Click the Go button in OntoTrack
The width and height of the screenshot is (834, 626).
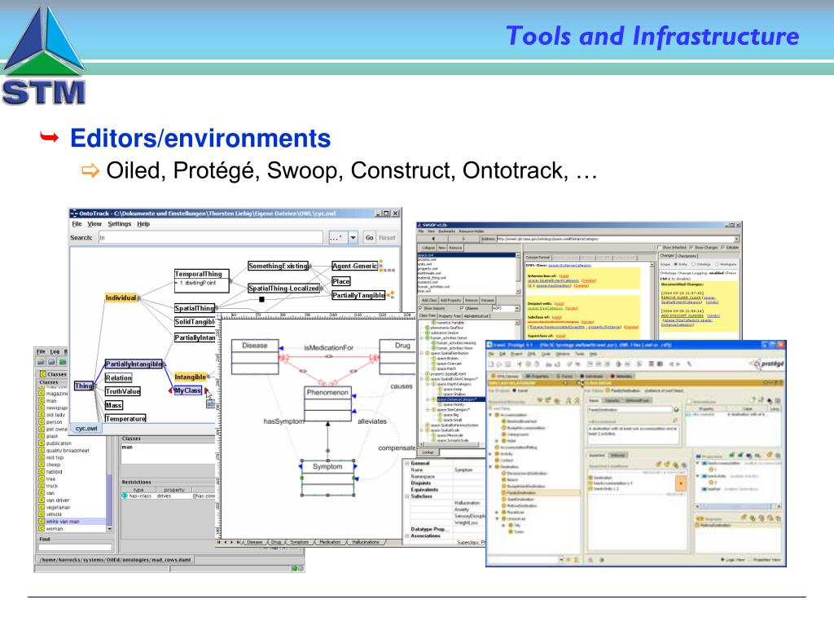(x=369, y=238)
